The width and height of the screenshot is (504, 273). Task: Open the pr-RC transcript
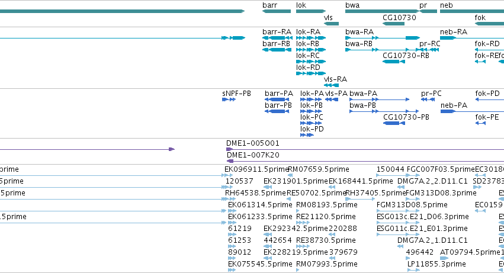tap(429, 50)
